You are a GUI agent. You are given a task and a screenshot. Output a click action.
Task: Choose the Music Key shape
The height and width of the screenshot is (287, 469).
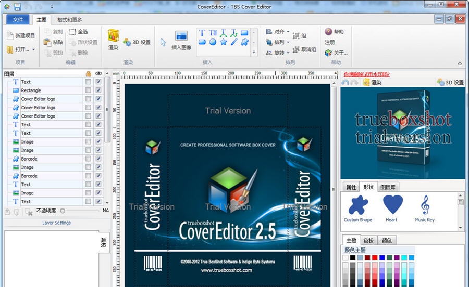coord(425,208)
